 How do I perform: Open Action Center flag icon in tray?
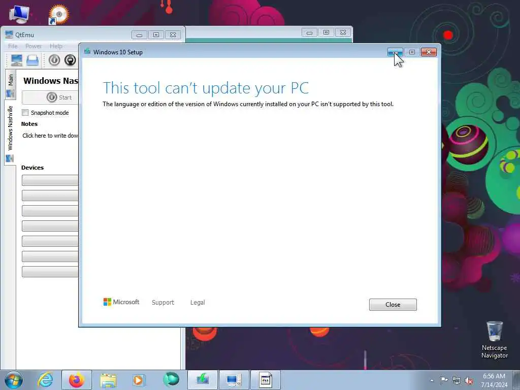pos(444,380)
